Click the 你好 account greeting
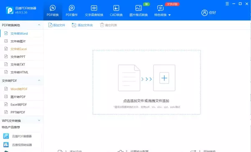The width and height of the screenshot is (251, 152). click(x=213, y=13)
